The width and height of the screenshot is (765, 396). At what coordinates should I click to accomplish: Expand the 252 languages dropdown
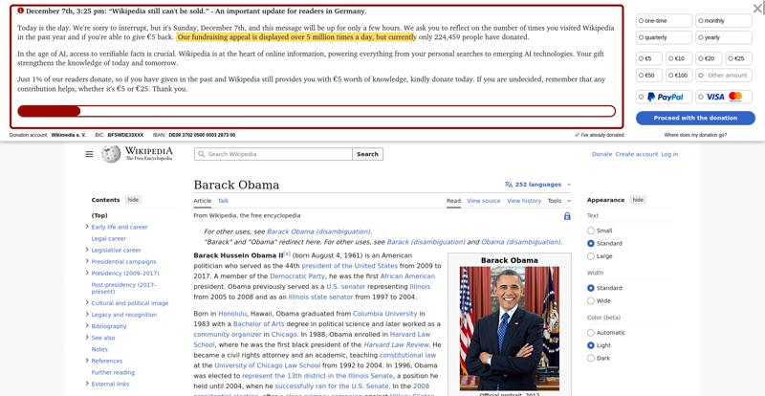(x=537, y=185)
